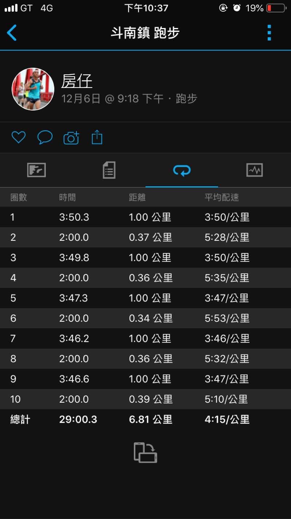This screenshot has height=519, width=291.
Task: Add a photo with the camera icon
Action: click(x=71, y=138)
